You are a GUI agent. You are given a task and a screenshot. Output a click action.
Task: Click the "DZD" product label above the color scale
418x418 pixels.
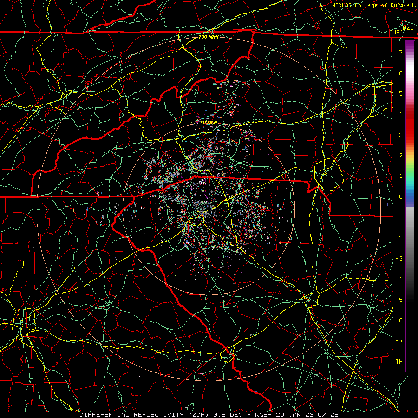tap(408, 28)
